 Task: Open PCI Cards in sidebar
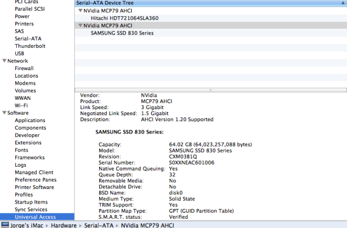(27, 2)
